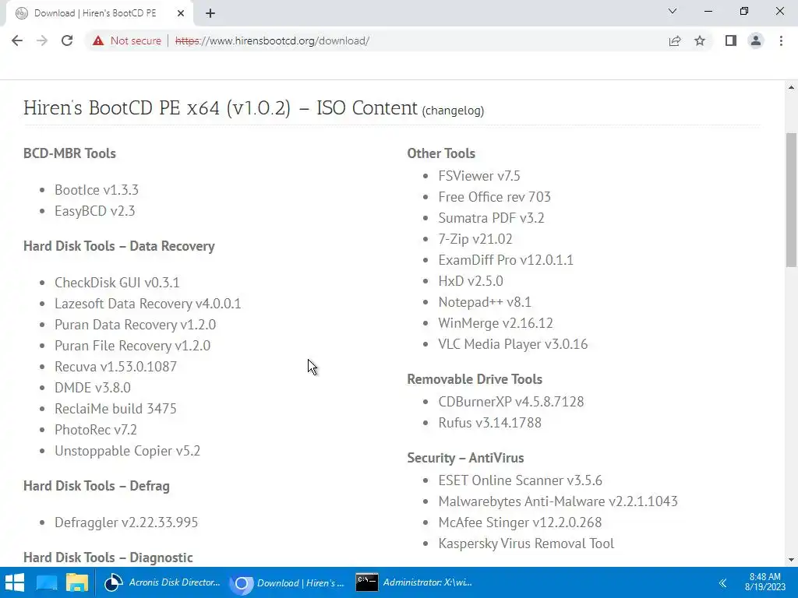Click Notepad++ v8.1 entry
Image resolution: width=798 pixels, height=598 pixels.
pos(485,302)
